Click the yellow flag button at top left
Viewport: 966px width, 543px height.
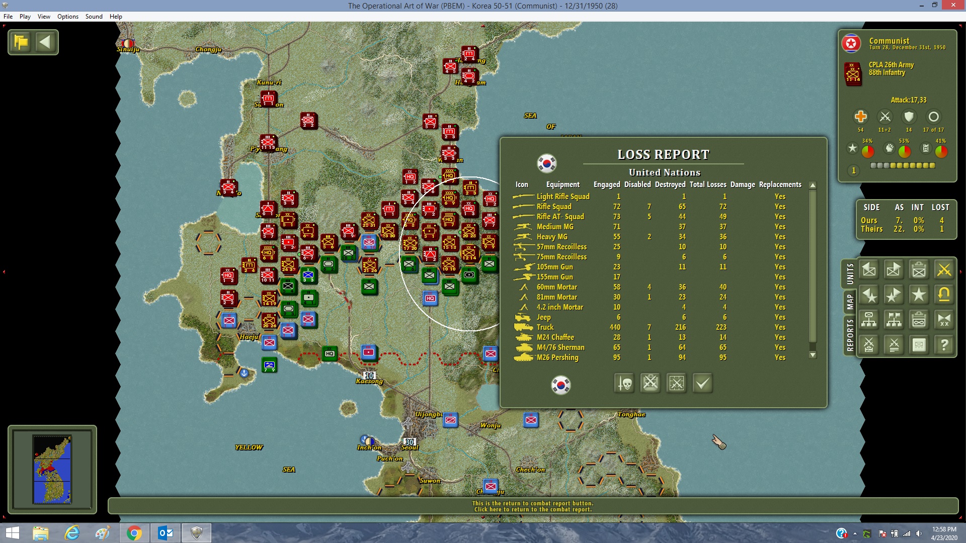point(21,42)
